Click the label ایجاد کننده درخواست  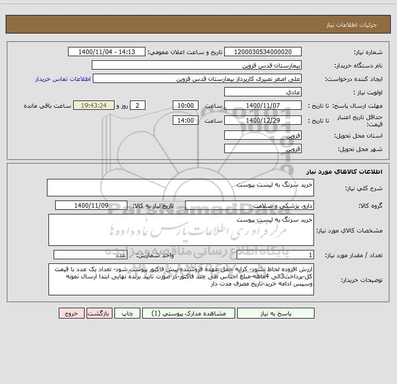click(354, 79)
